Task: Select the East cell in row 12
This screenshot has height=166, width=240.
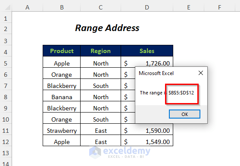Action: pyautogui.click(x=100, y=141)
